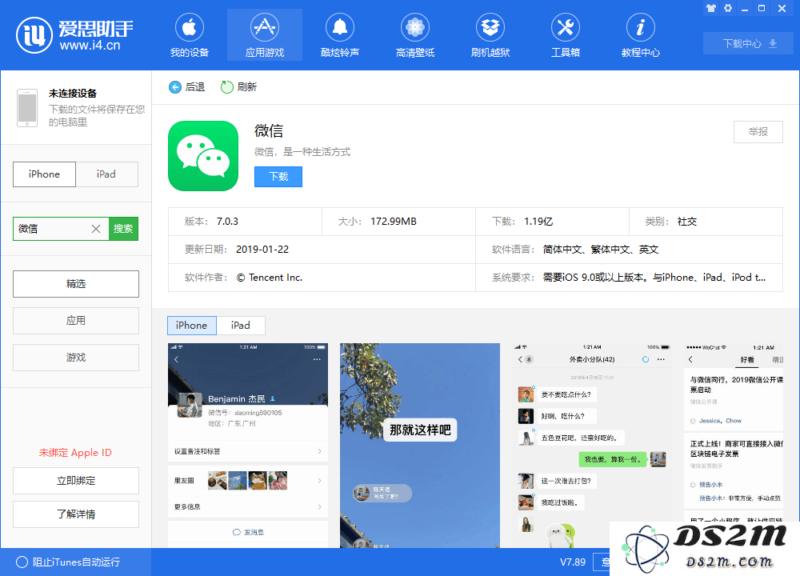Open the 应用 apps category
The width and height of the screenshot is (800, 576).
pos(76,320)
